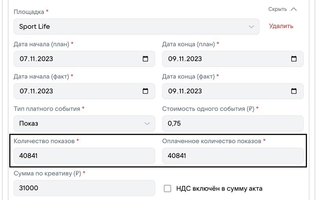Click Стоимость одного события field with 0,75
316x200 pixels.
point(233,124)
